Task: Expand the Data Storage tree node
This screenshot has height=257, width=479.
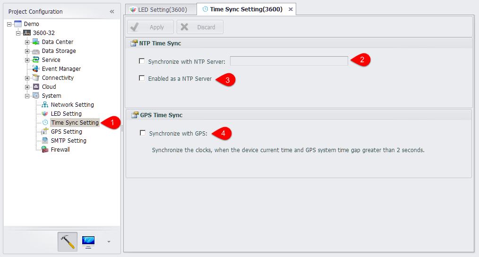Action: 27,51
